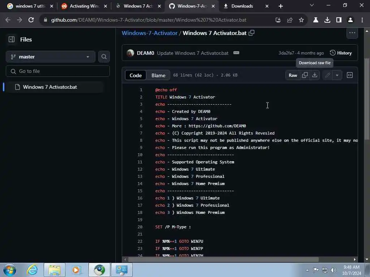Click the pencil edit file icon
Image resolution: width=370 pixels, height=277 pixels.
(327, 75)
